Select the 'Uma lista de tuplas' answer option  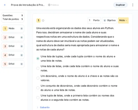pos(38,58)
